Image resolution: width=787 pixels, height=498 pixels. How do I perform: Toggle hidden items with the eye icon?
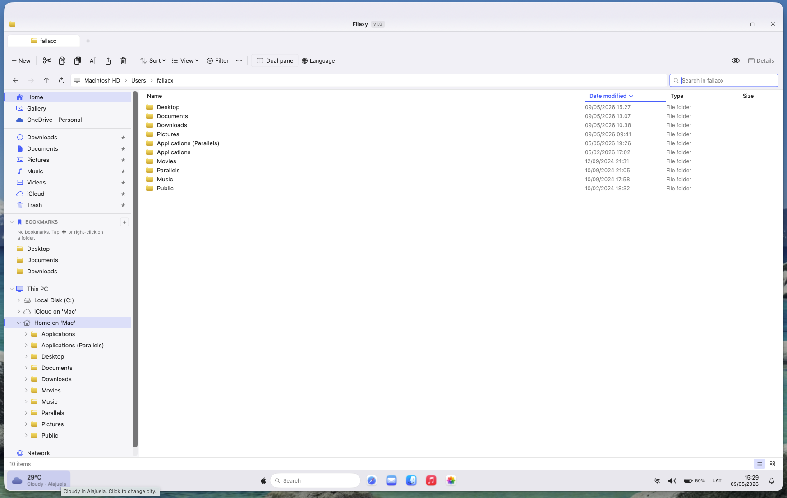click(736, 60)
